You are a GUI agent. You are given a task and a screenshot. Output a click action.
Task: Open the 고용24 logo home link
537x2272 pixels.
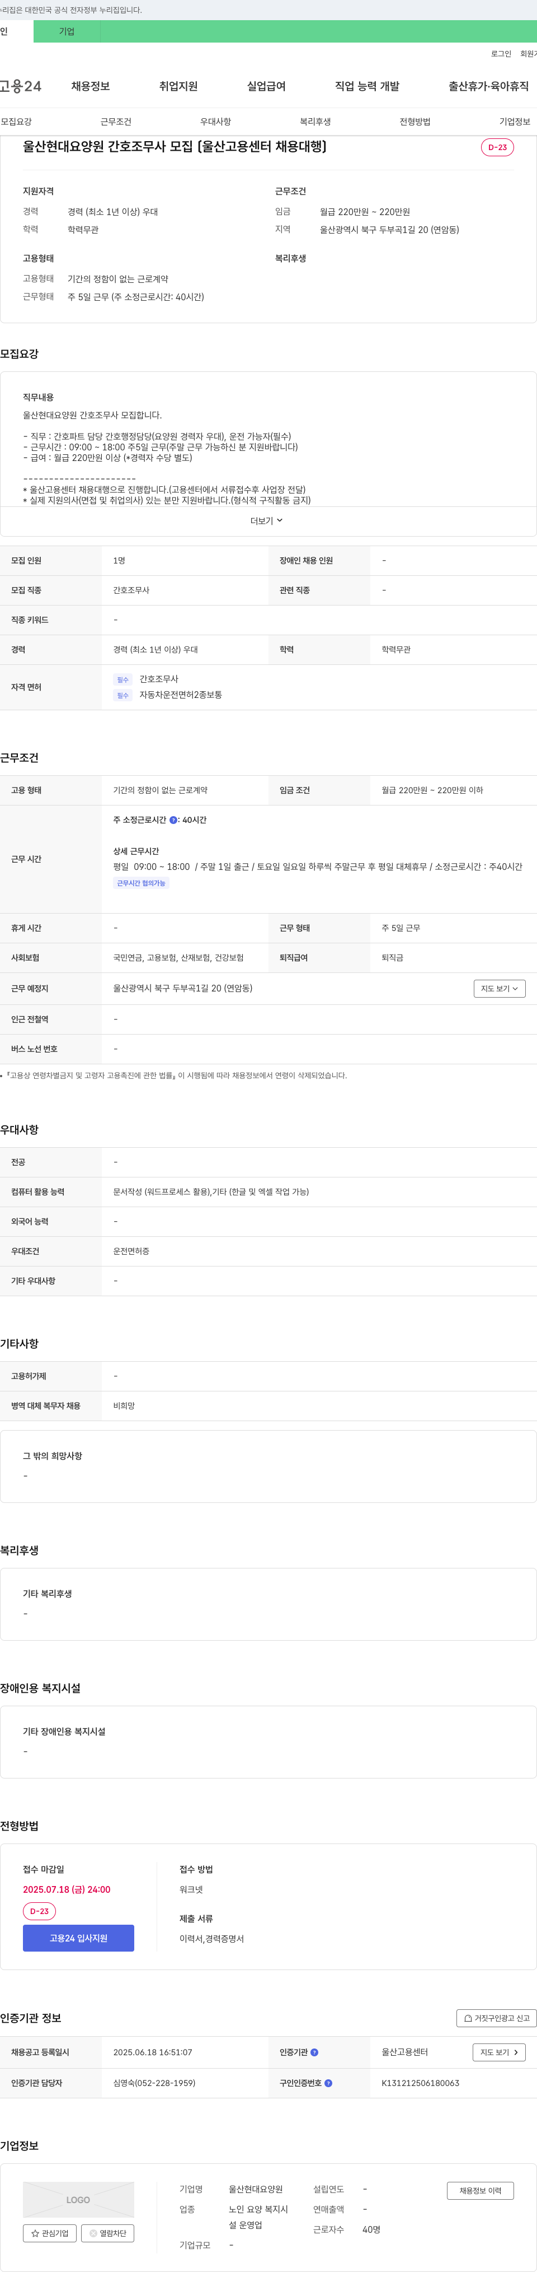click(20, 86)
